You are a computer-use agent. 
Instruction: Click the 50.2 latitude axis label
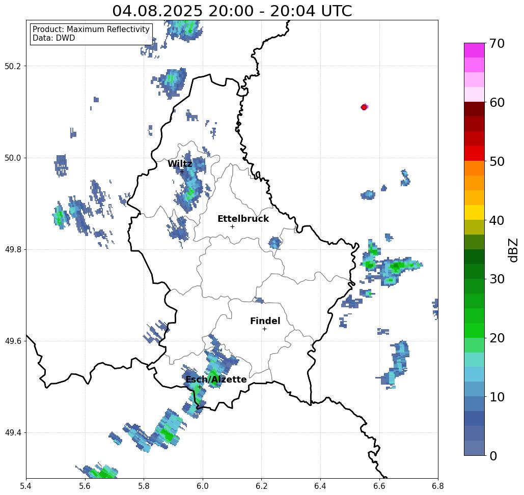[13, 66]
